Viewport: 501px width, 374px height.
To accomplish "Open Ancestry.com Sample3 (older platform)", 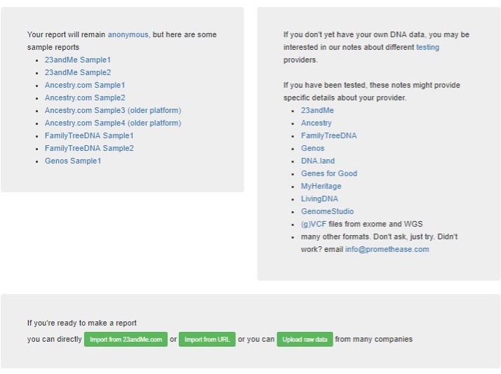I will click(113, 110).
